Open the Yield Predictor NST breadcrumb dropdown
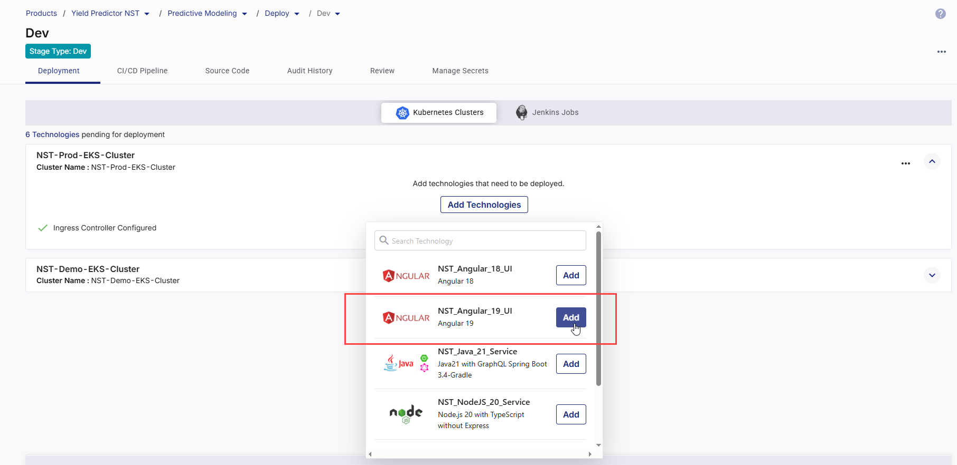Screen dimensions: 957x465 coord(147,14)
